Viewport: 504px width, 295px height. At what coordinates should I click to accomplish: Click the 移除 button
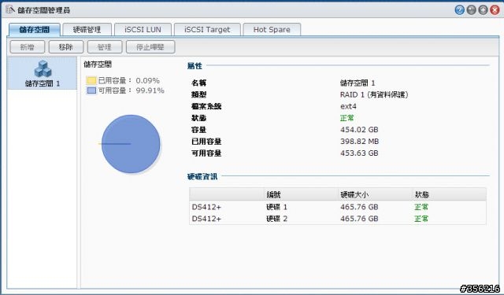65,47
